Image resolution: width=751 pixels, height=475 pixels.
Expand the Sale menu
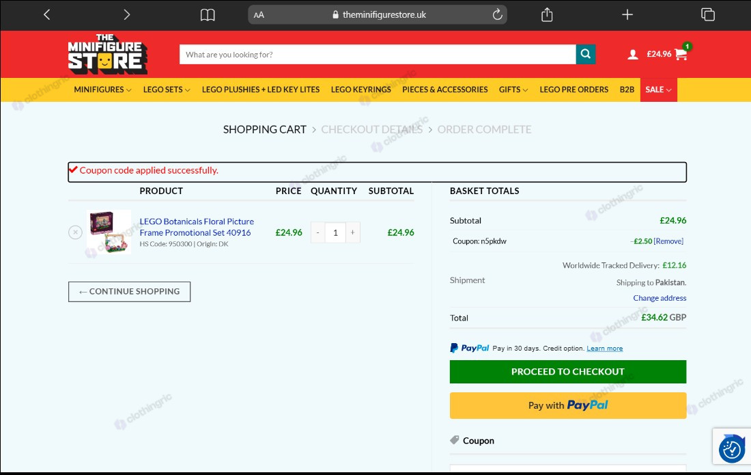[x=658, y=90]
